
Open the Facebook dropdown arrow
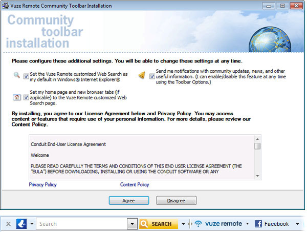coord(297,224)
